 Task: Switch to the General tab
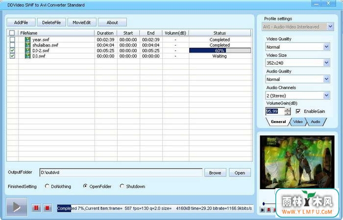(x=278, y=122)
